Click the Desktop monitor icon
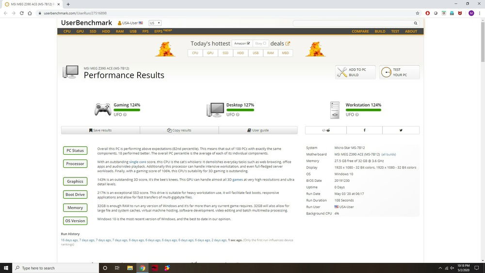This screenshot has width=485, height=273. pos(215,110)
